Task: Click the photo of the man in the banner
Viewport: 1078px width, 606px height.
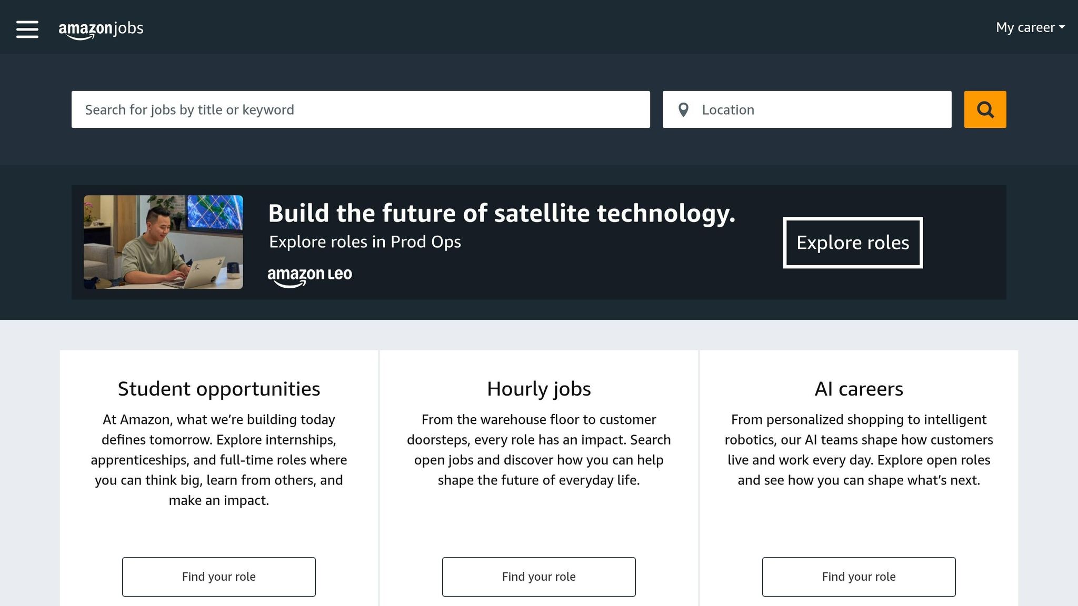Action: click(x=163, y=242)
